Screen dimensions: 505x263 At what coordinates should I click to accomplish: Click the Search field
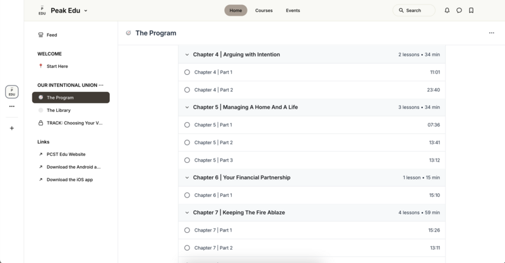414,11
